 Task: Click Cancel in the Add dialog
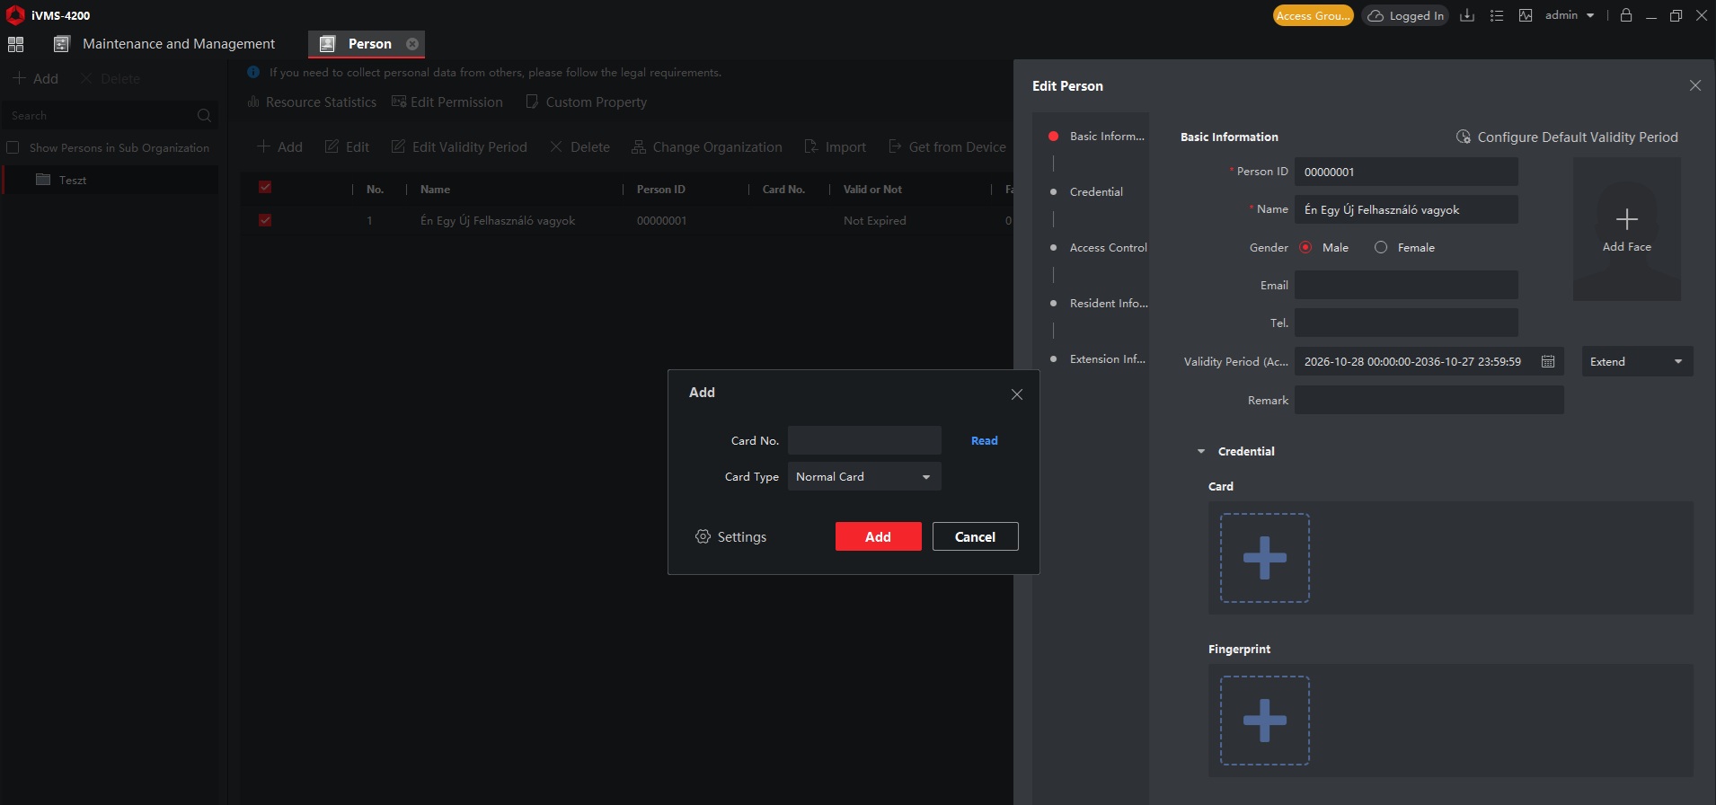pos(976,536)
